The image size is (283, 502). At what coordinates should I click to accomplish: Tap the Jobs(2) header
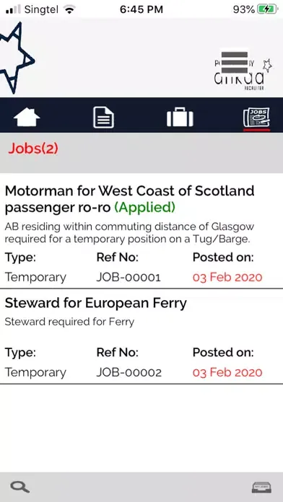[33, 149]
